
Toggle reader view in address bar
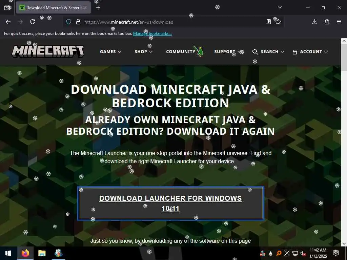[268, 22]
